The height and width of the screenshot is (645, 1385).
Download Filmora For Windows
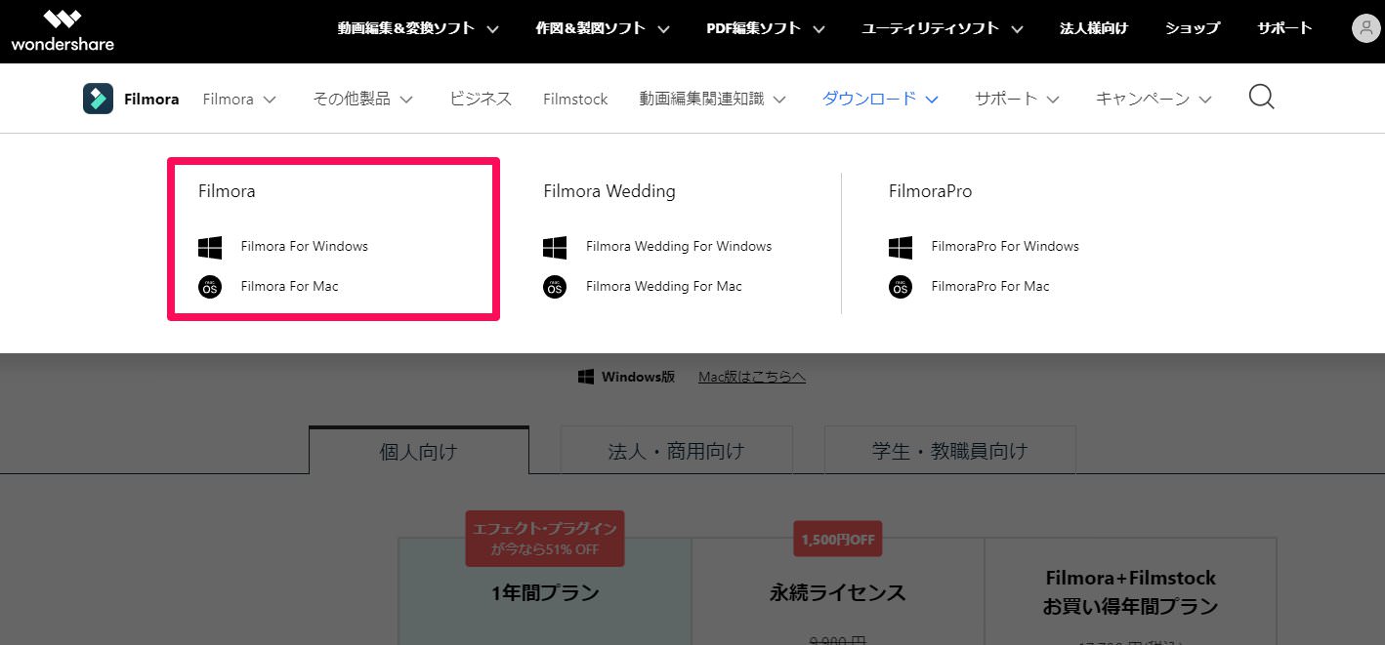pyautogui.click(x=305, y=247)
